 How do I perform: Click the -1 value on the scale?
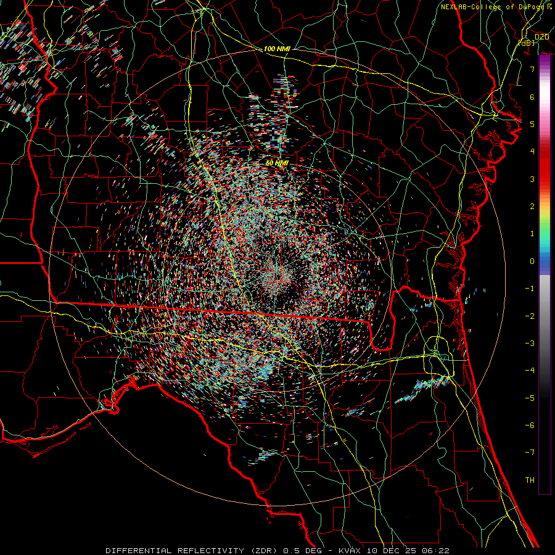pos(530,289)
